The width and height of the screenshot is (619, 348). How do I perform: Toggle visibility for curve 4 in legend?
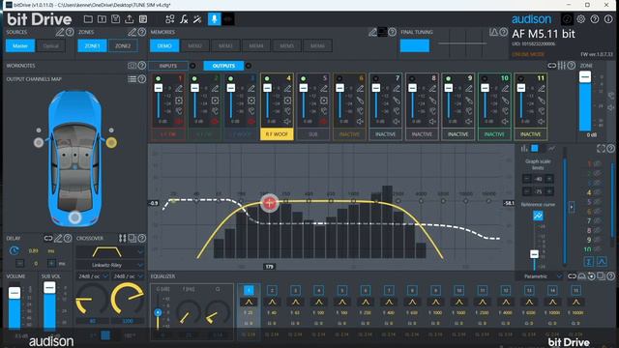tap(598, 192)
